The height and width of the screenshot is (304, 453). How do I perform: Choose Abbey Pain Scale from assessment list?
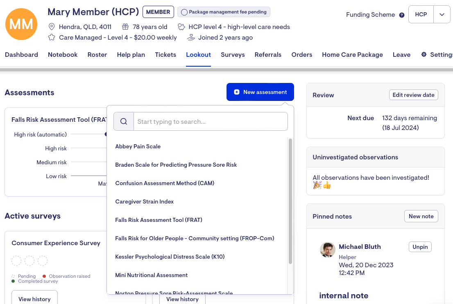(x=138, y=146)
